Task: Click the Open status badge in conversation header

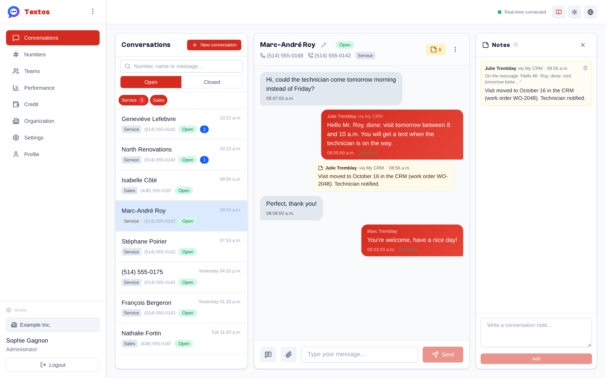Action: coord(345,45)
